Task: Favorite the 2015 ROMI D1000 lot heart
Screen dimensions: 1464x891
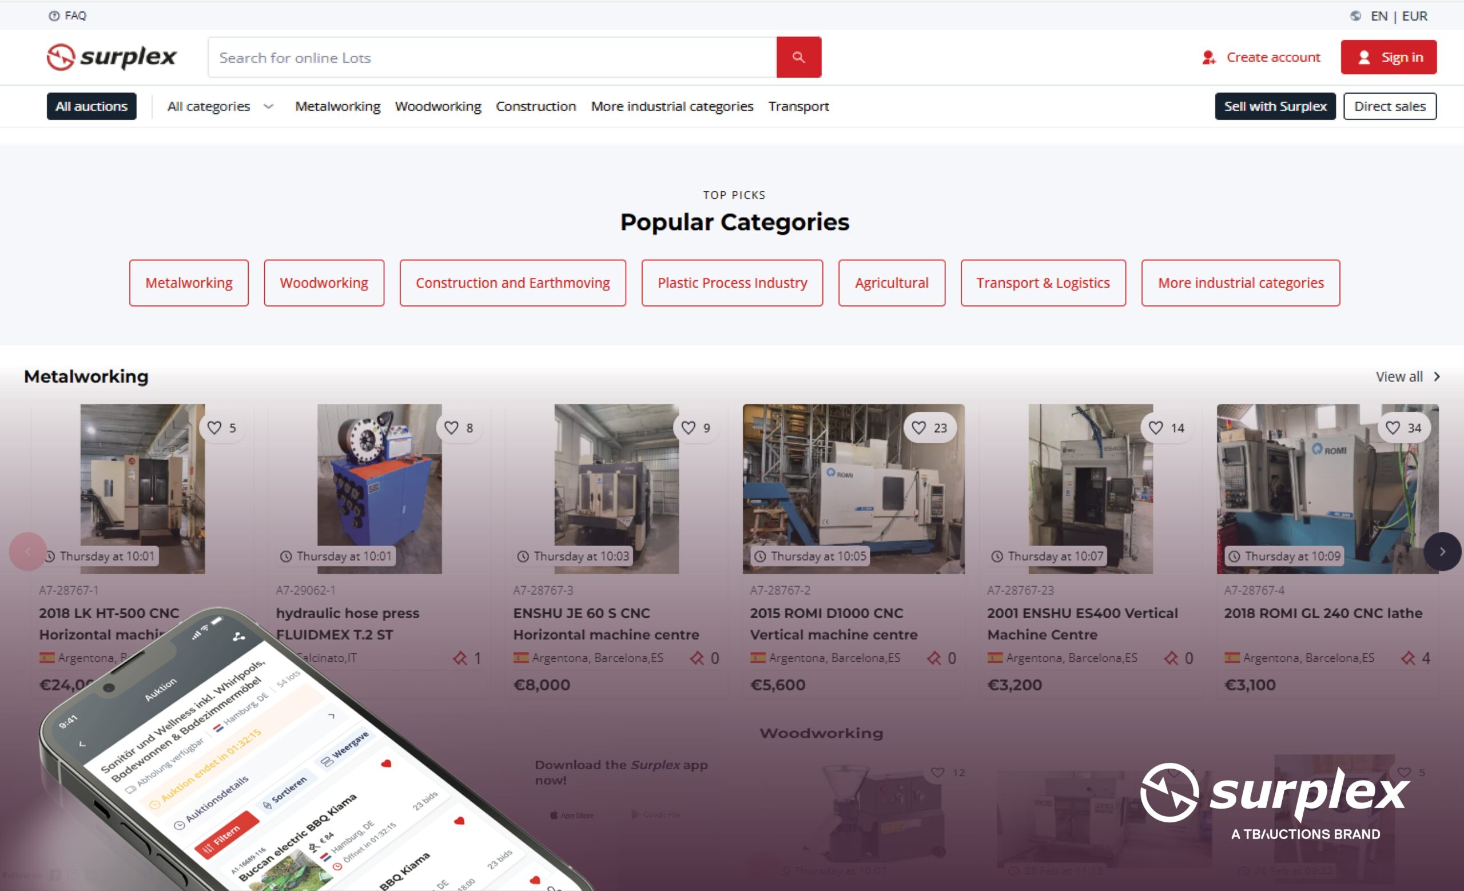Action: pyautogui.click(x=918, y=428)
